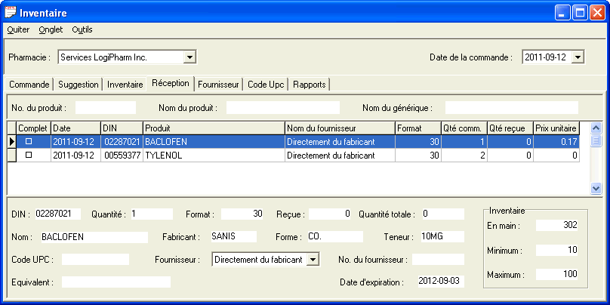This screenshot has width=610, height=305.
Task: Check the Complet box for TYLENOL row
Action: click(x=29, y=155)
